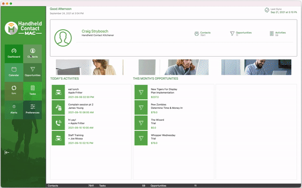Image resolution: width=302 pixels, height=188 pixels.
Task: Click the meeting icon for Staff Training
Action: pyautogui.click(x=58, y=138)
